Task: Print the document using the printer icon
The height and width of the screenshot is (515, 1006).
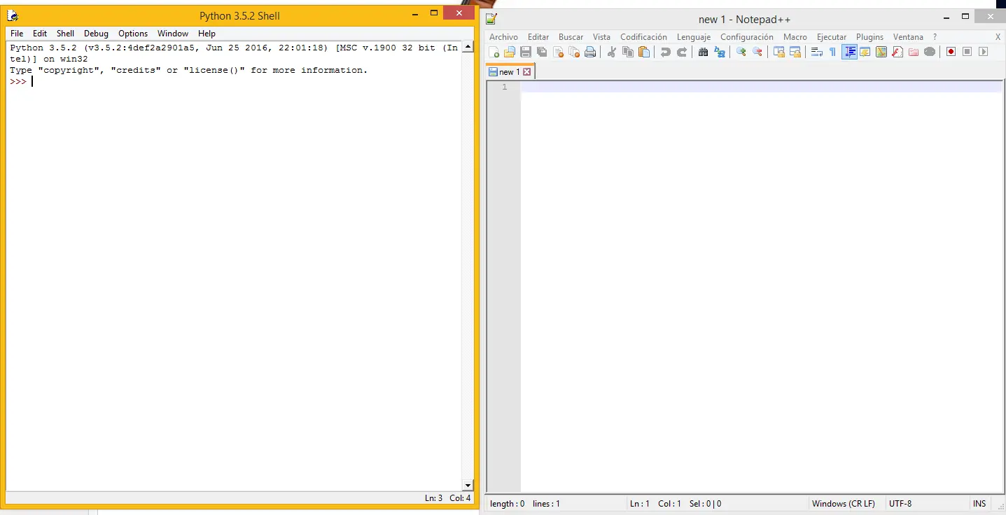Action: click(590, 52)
